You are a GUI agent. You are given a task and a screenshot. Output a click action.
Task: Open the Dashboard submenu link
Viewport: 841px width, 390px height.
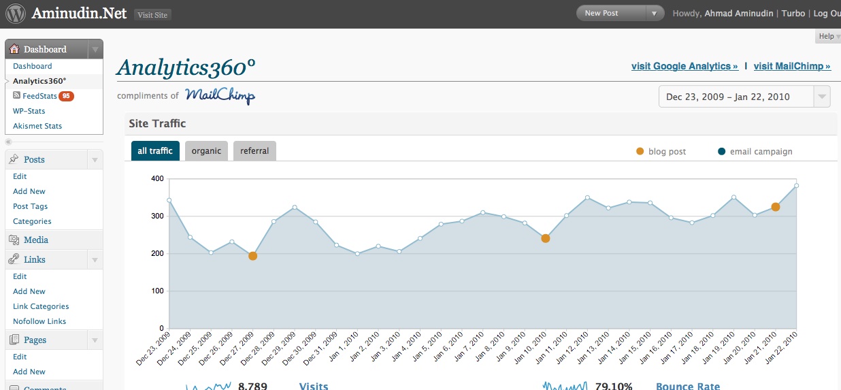tap(33, 66)
